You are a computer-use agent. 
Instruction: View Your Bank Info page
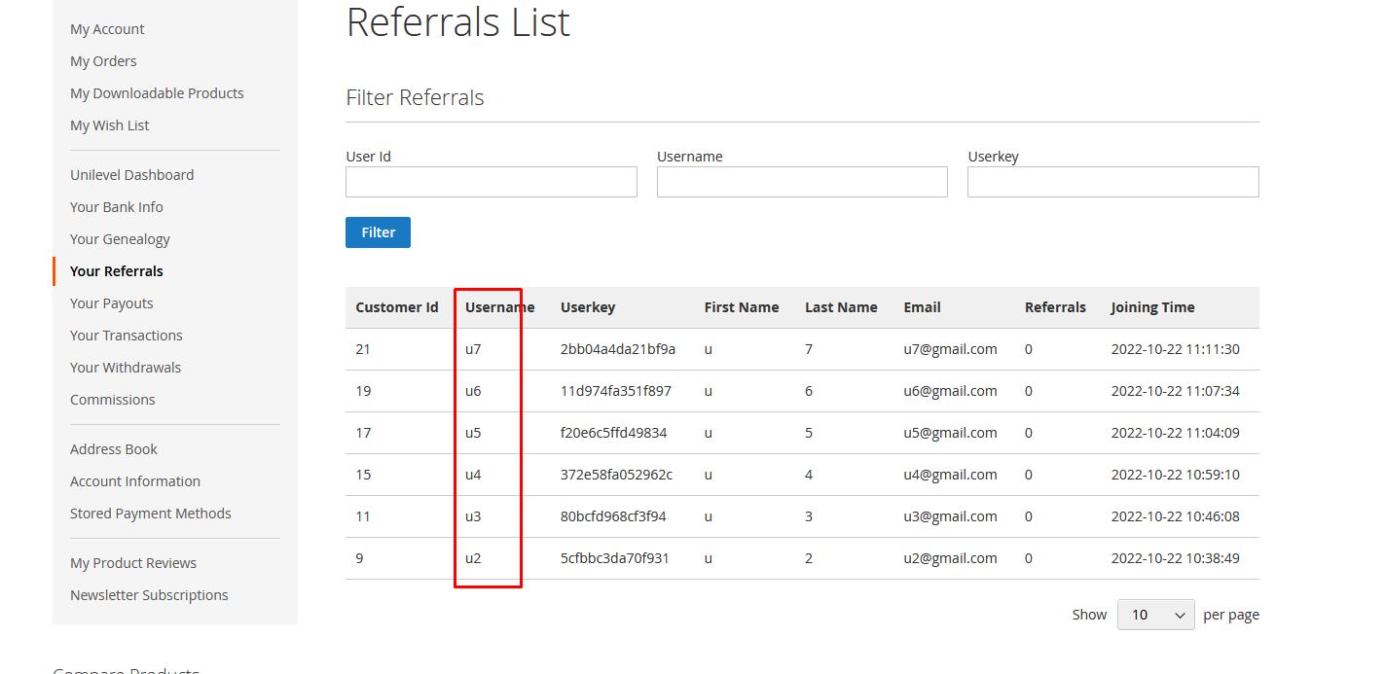pos(117,207)
